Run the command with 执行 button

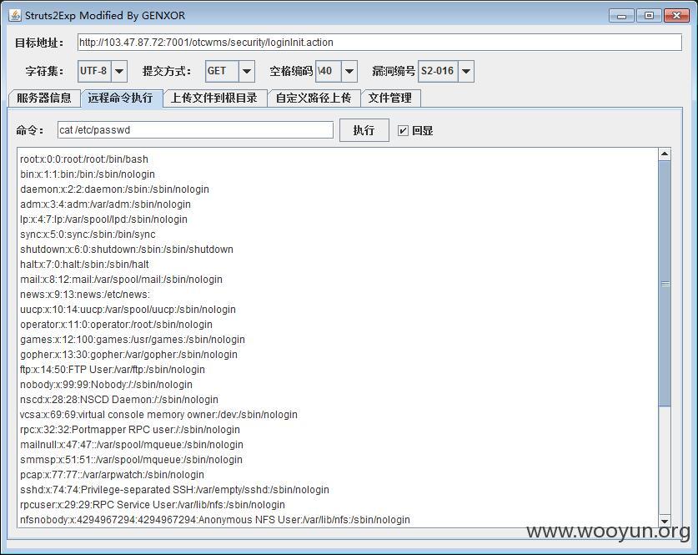pyautogui.click(x=364, y=130)
